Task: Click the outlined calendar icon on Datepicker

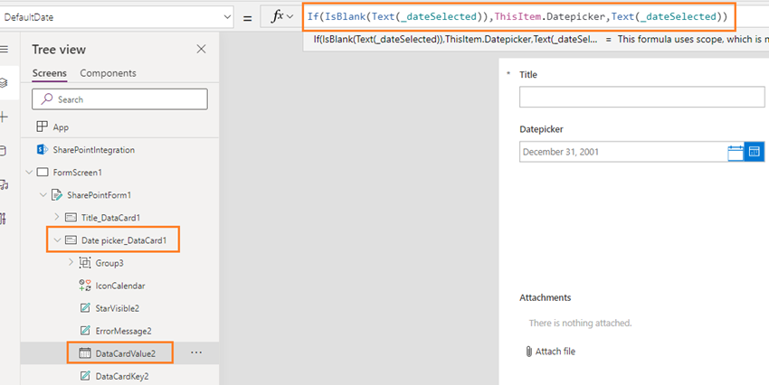Action: click(x=736, y=153)
